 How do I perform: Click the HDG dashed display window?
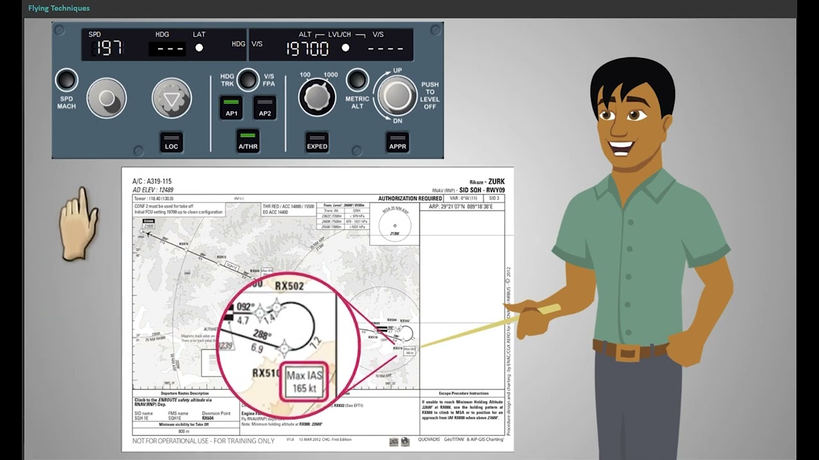coord(166,49)
